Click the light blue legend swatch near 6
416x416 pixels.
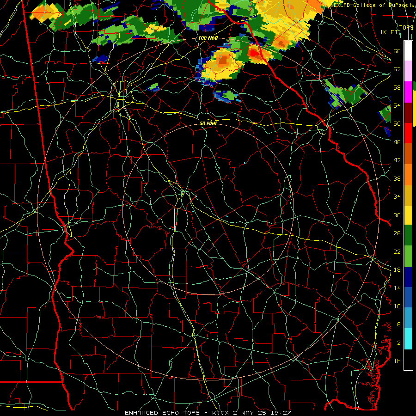tap(408, 318)
